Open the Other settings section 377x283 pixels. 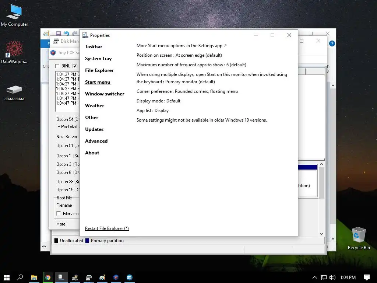pyautogui.click(x=92, y=118)
